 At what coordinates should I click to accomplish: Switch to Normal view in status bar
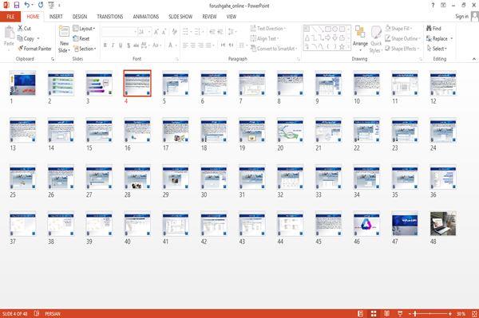(x=361, y=314)
